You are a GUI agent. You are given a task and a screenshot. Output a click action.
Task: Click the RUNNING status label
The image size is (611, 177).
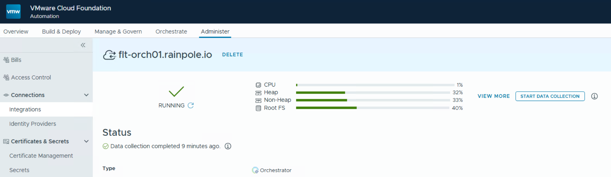coord(171,105)
